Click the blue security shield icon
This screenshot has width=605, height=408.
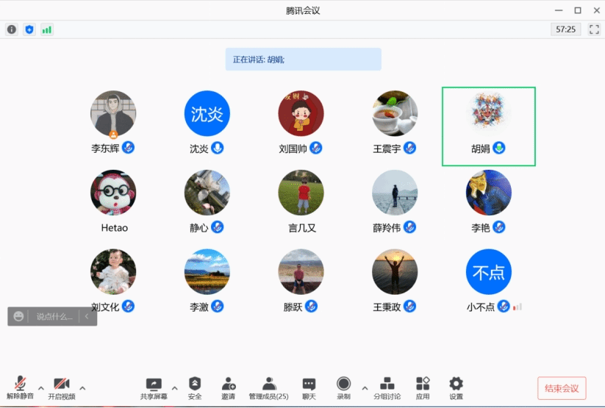pos(29,29)
